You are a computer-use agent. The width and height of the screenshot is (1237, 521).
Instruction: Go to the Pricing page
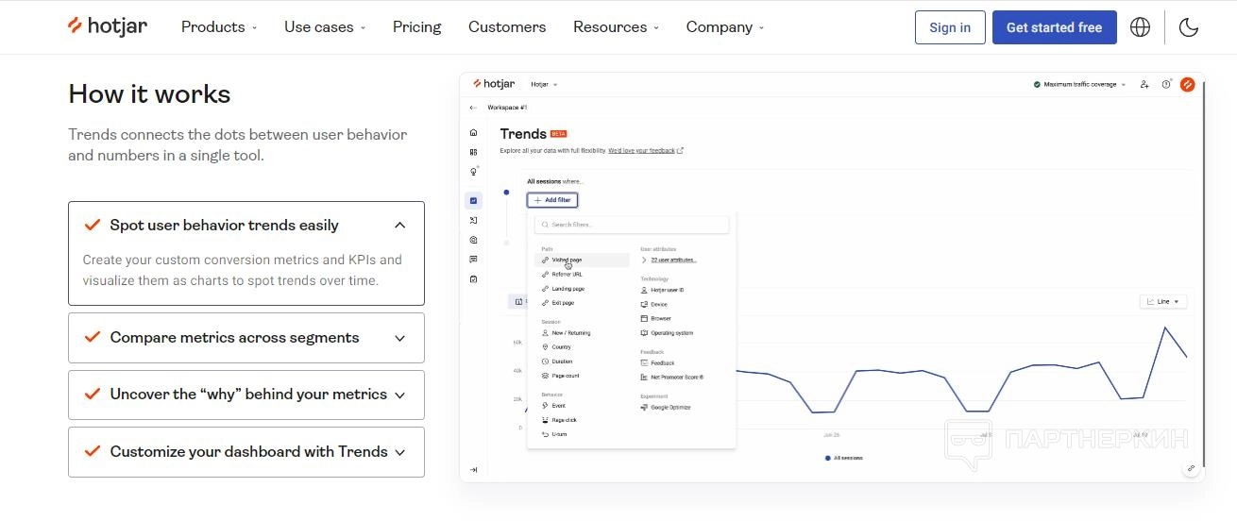pos(416,27)
